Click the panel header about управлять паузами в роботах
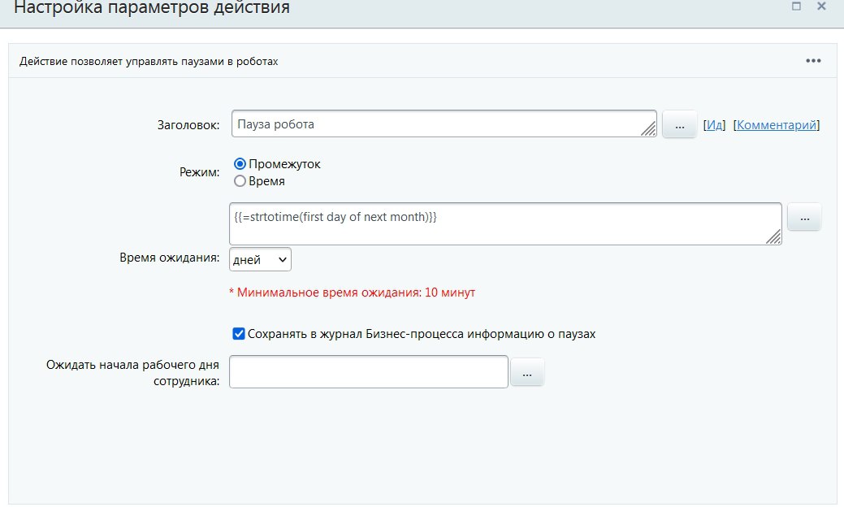Screen dimensions: 844x507 (x=149, y=61)
